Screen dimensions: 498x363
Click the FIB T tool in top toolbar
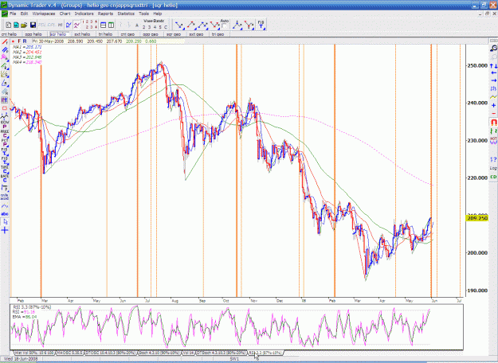pyautogui.click(x=261, y=25)
